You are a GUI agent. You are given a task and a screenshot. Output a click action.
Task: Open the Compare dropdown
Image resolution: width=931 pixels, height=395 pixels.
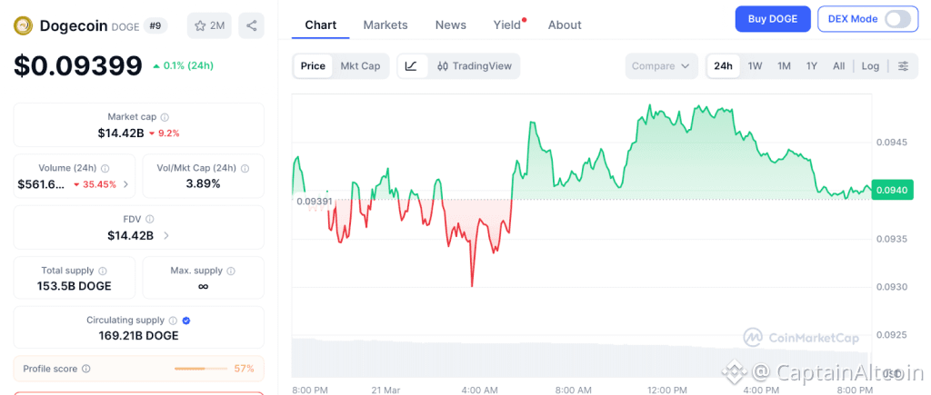pyautogui.click(x=661, y=66)
